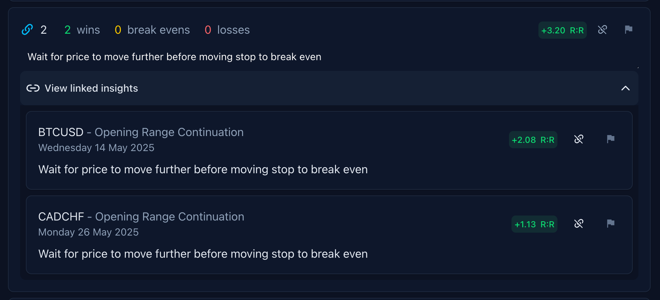Flag the CADCHF insight
The width and height of the screenshot is (660, 300).
[x=610, y=223]
